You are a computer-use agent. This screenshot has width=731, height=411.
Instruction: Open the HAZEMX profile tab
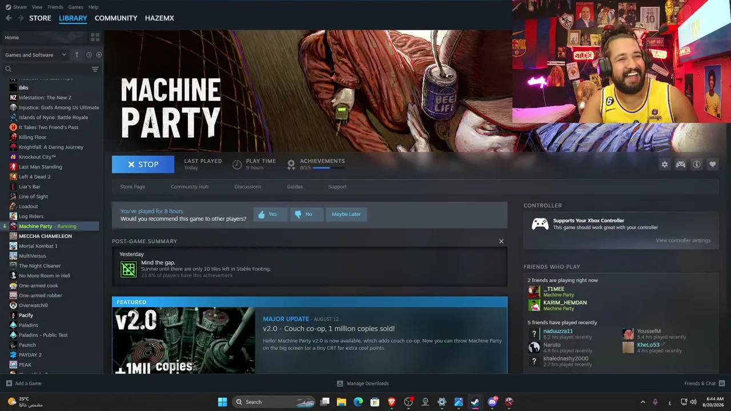click(159, 18)
